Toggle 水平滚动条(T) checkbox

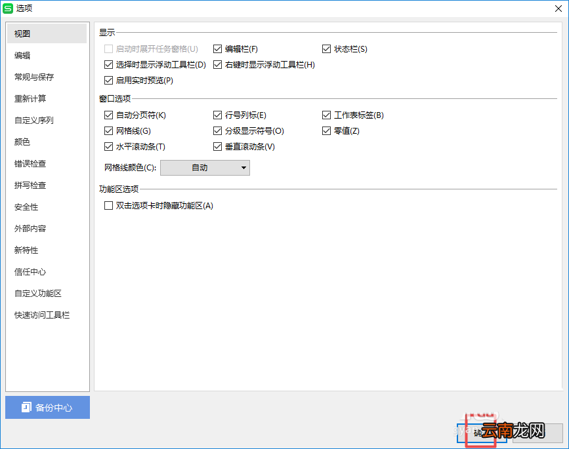[108, 147]
